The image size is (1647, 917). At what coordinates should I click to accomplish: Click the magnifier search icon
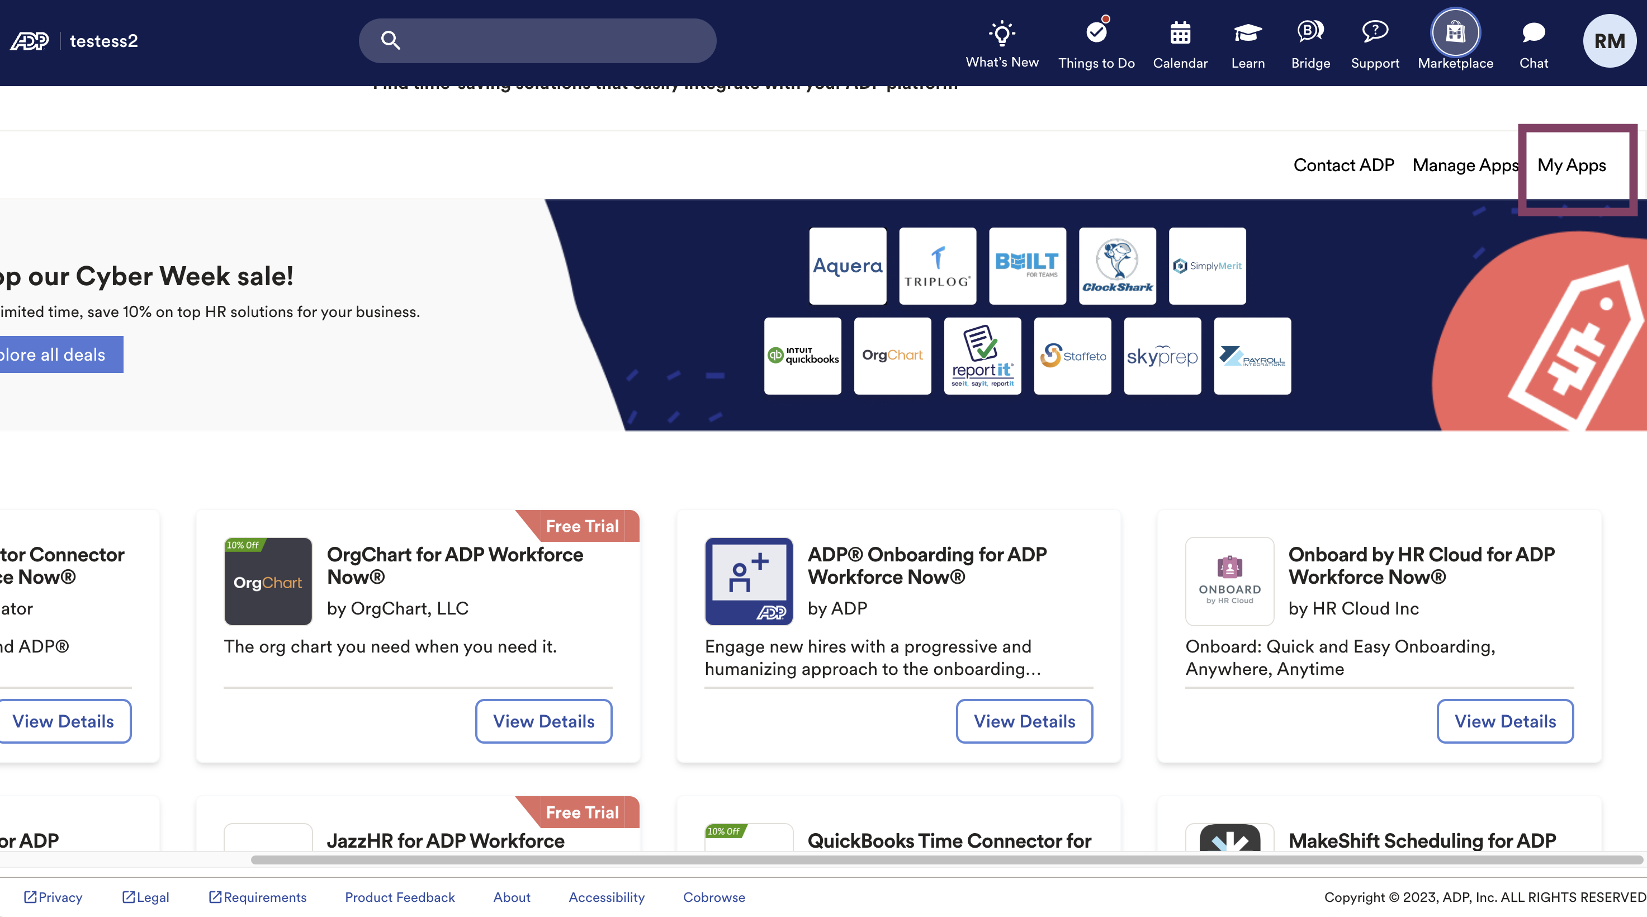pyautogui.click(x=391, y=40)
